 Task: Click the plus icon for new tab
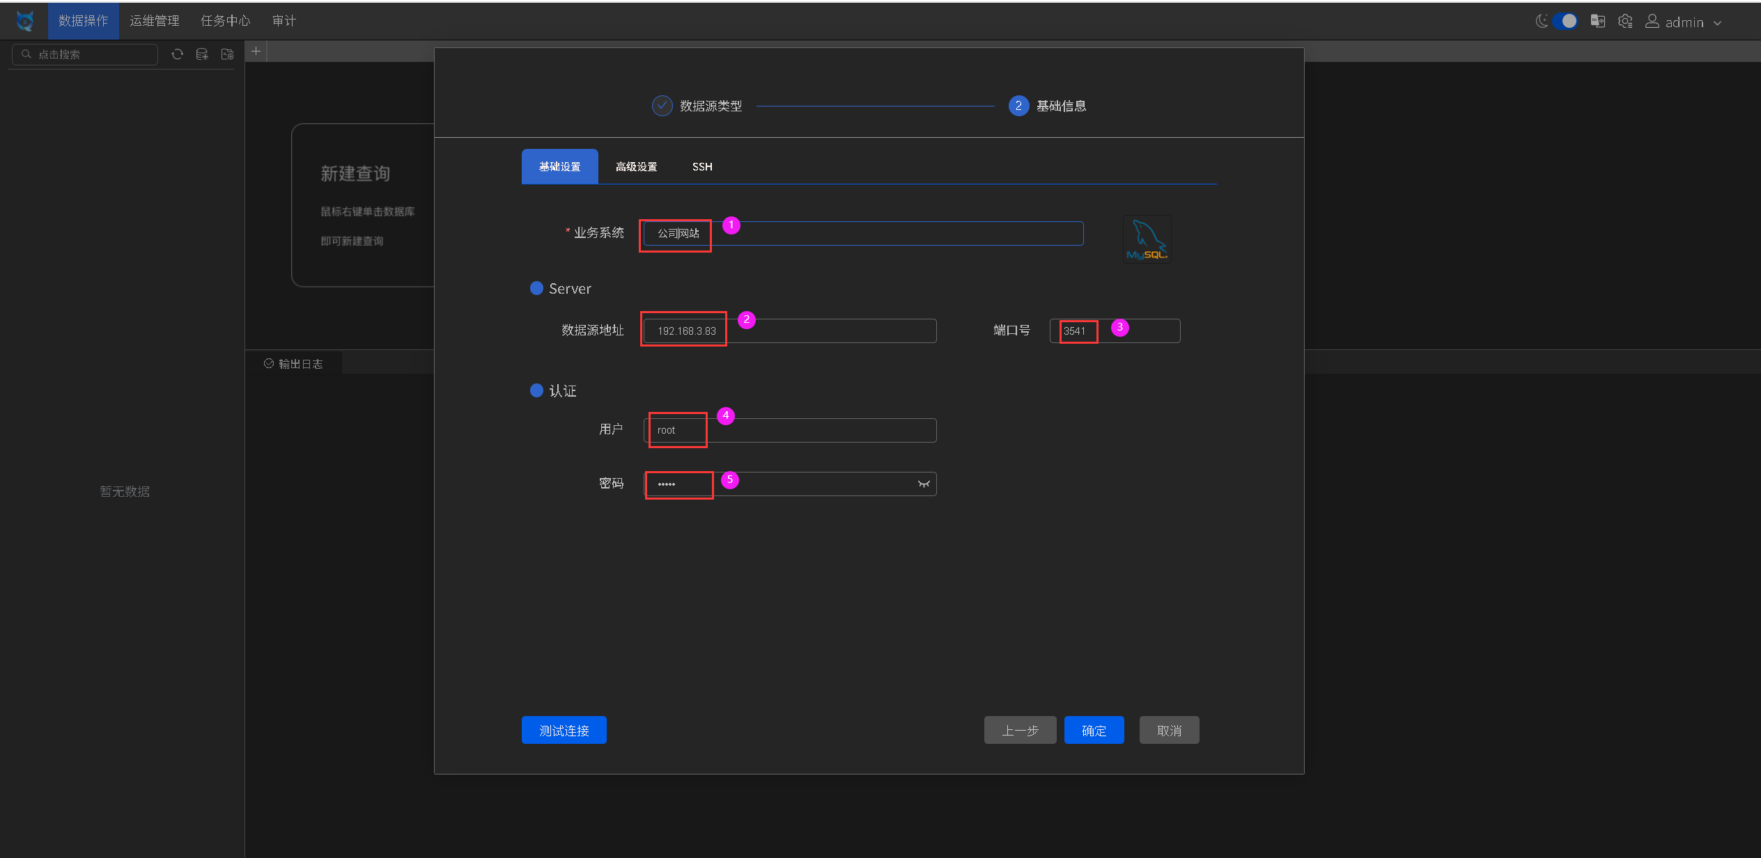256,51
